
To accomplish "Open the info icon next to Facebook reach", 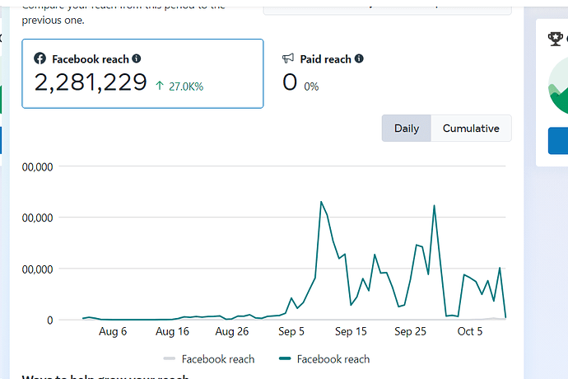I will [x=136, y=58].
